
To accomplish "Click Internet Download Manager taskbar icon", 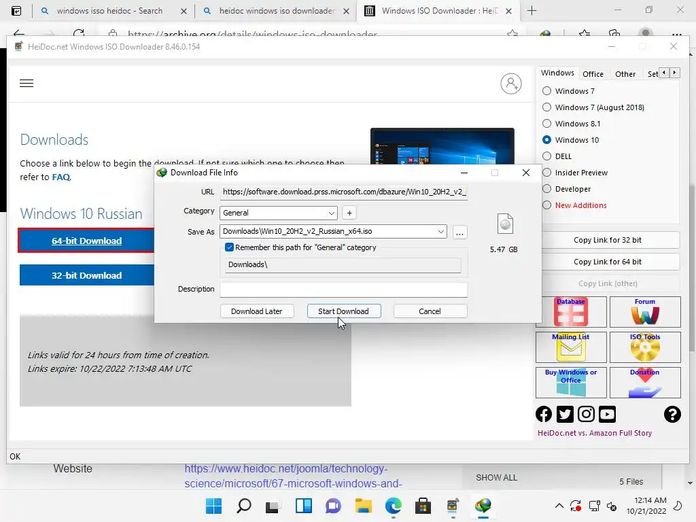I will pyautogui.click(x=483, y=506).
